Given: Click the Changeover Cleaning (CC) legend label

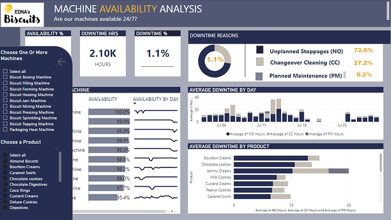Looking at the screenshot, I should (305, 62).
